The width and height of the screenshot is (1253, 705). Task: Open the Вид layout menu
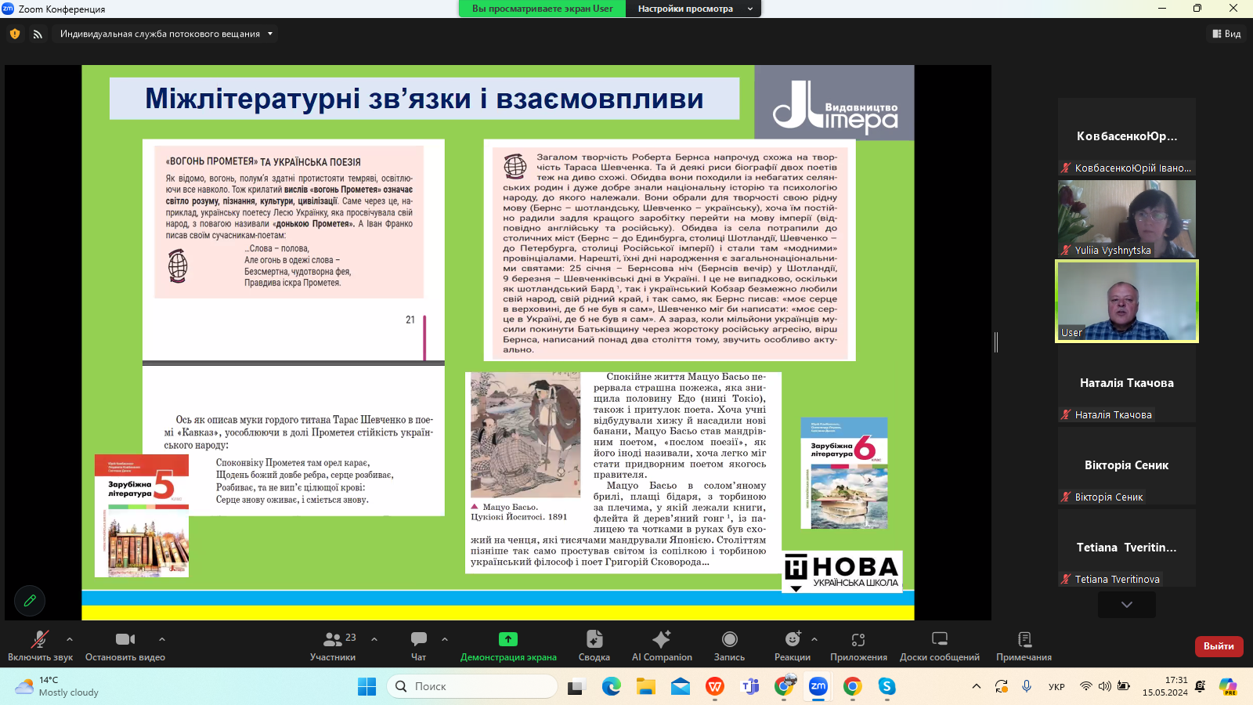coord(1226,34)
